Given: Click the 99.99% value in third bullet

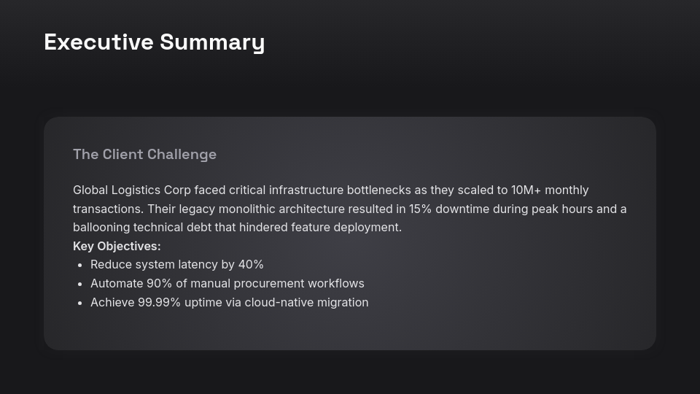Looking at the screenshot, I should tap(159, 302).
